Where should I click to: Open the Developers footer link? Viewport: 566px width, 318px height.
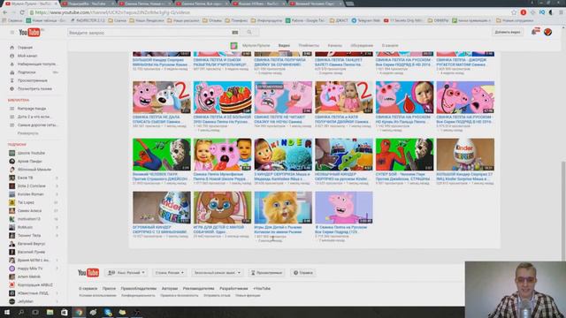[x=233, y=289]
